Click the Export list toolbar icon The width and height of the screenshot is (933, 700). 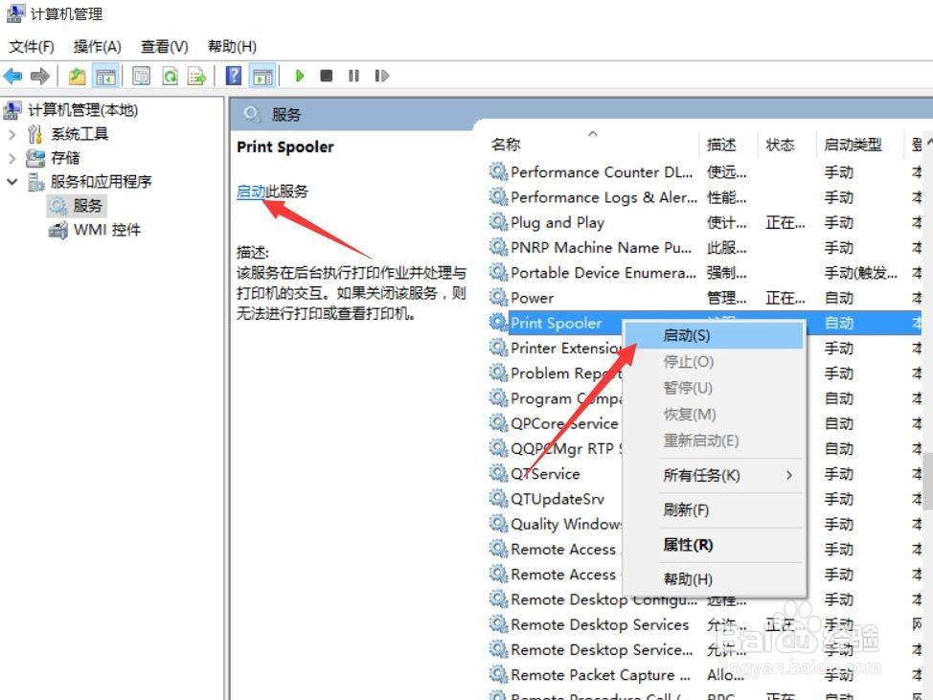pyautogui.click(x=197, y=76)
